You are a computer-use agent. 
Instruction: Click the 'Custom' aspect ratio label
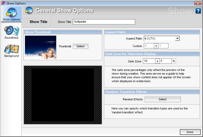coord(137,46)
